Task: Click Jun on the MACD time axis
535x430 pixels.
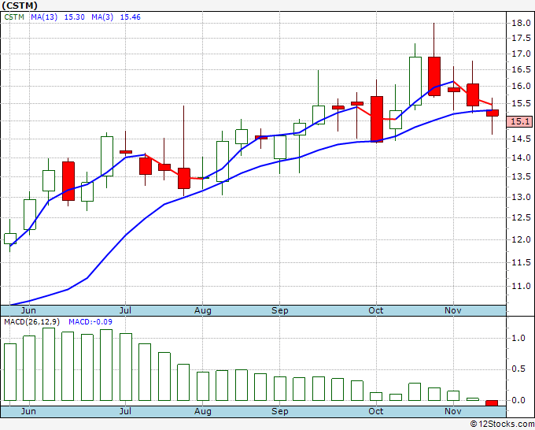Action: tap(28, 411)
